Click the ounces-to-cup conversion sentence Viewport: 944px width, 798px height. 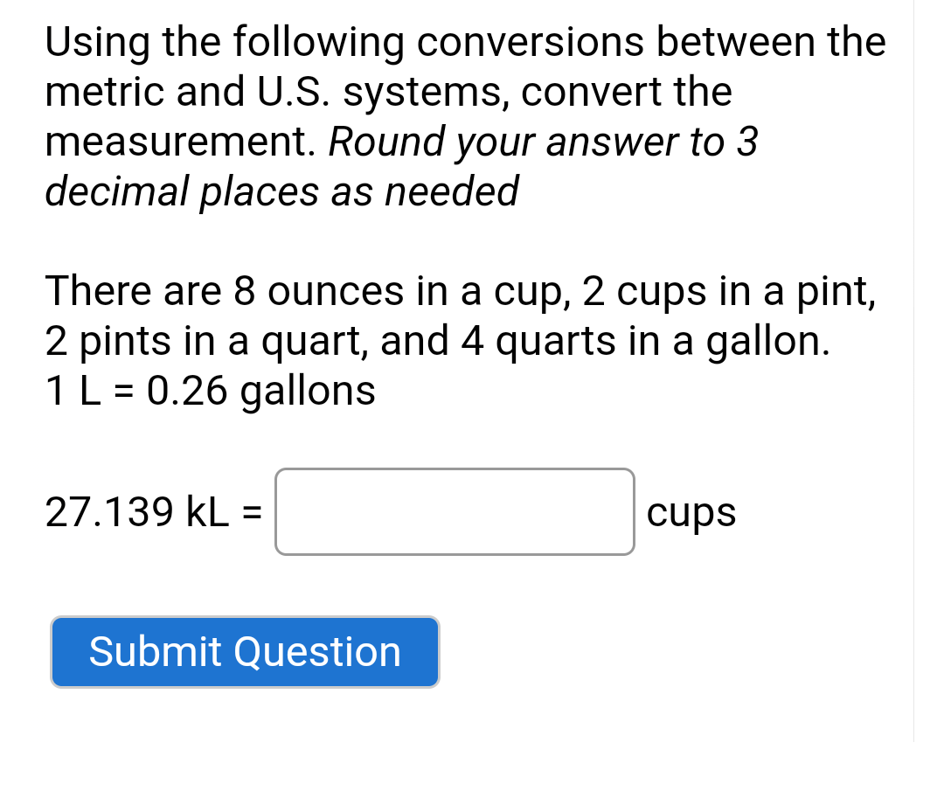[x=459, y=291]
